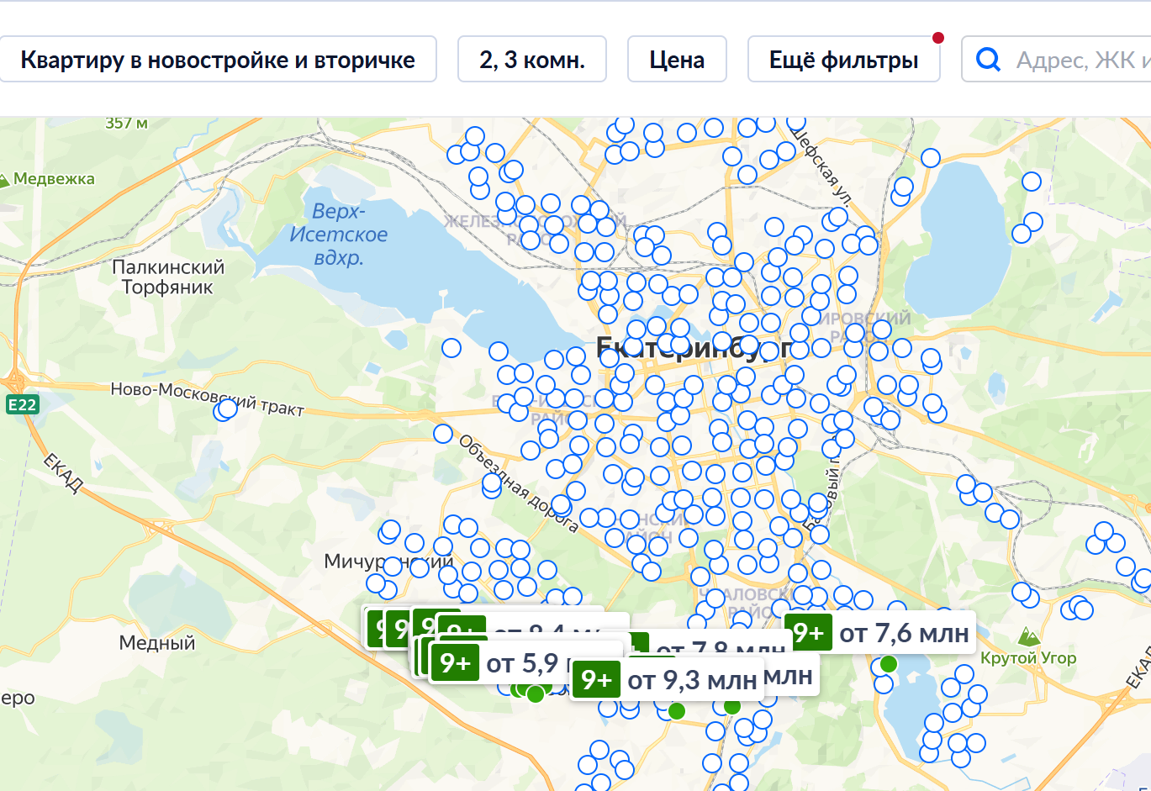Screen dimensions: 1151x791
Task: Click the Верх-Исетское вдхр. lake label
Action: pos(339,235)
